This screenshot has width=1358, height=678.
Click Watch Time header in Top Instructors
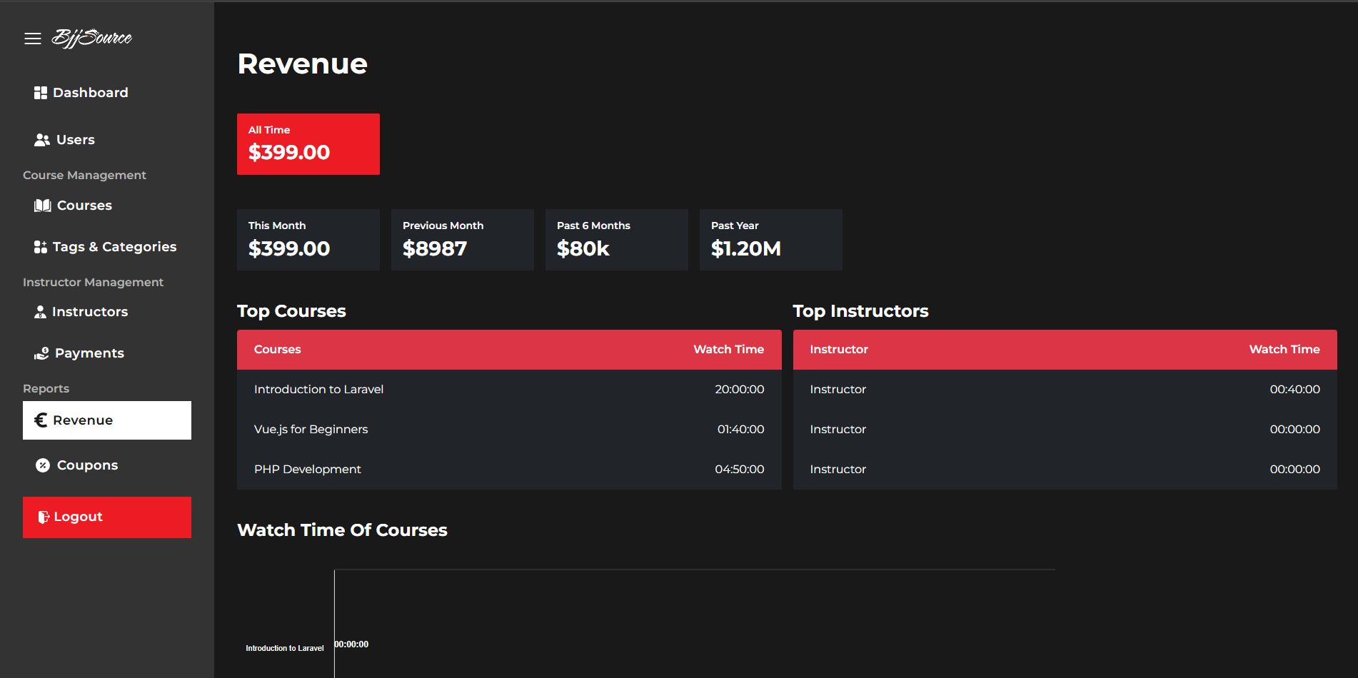pyautogui.click(x=1284, y=350)
